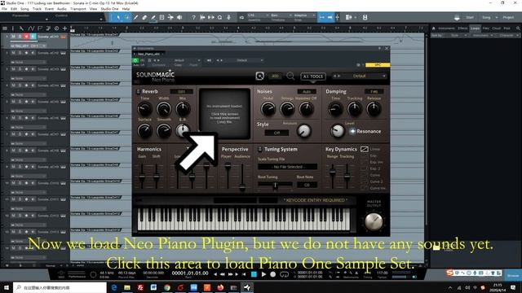Select the Mute tool in the toolbar
The image size is (522, 293).
[161, 17]
